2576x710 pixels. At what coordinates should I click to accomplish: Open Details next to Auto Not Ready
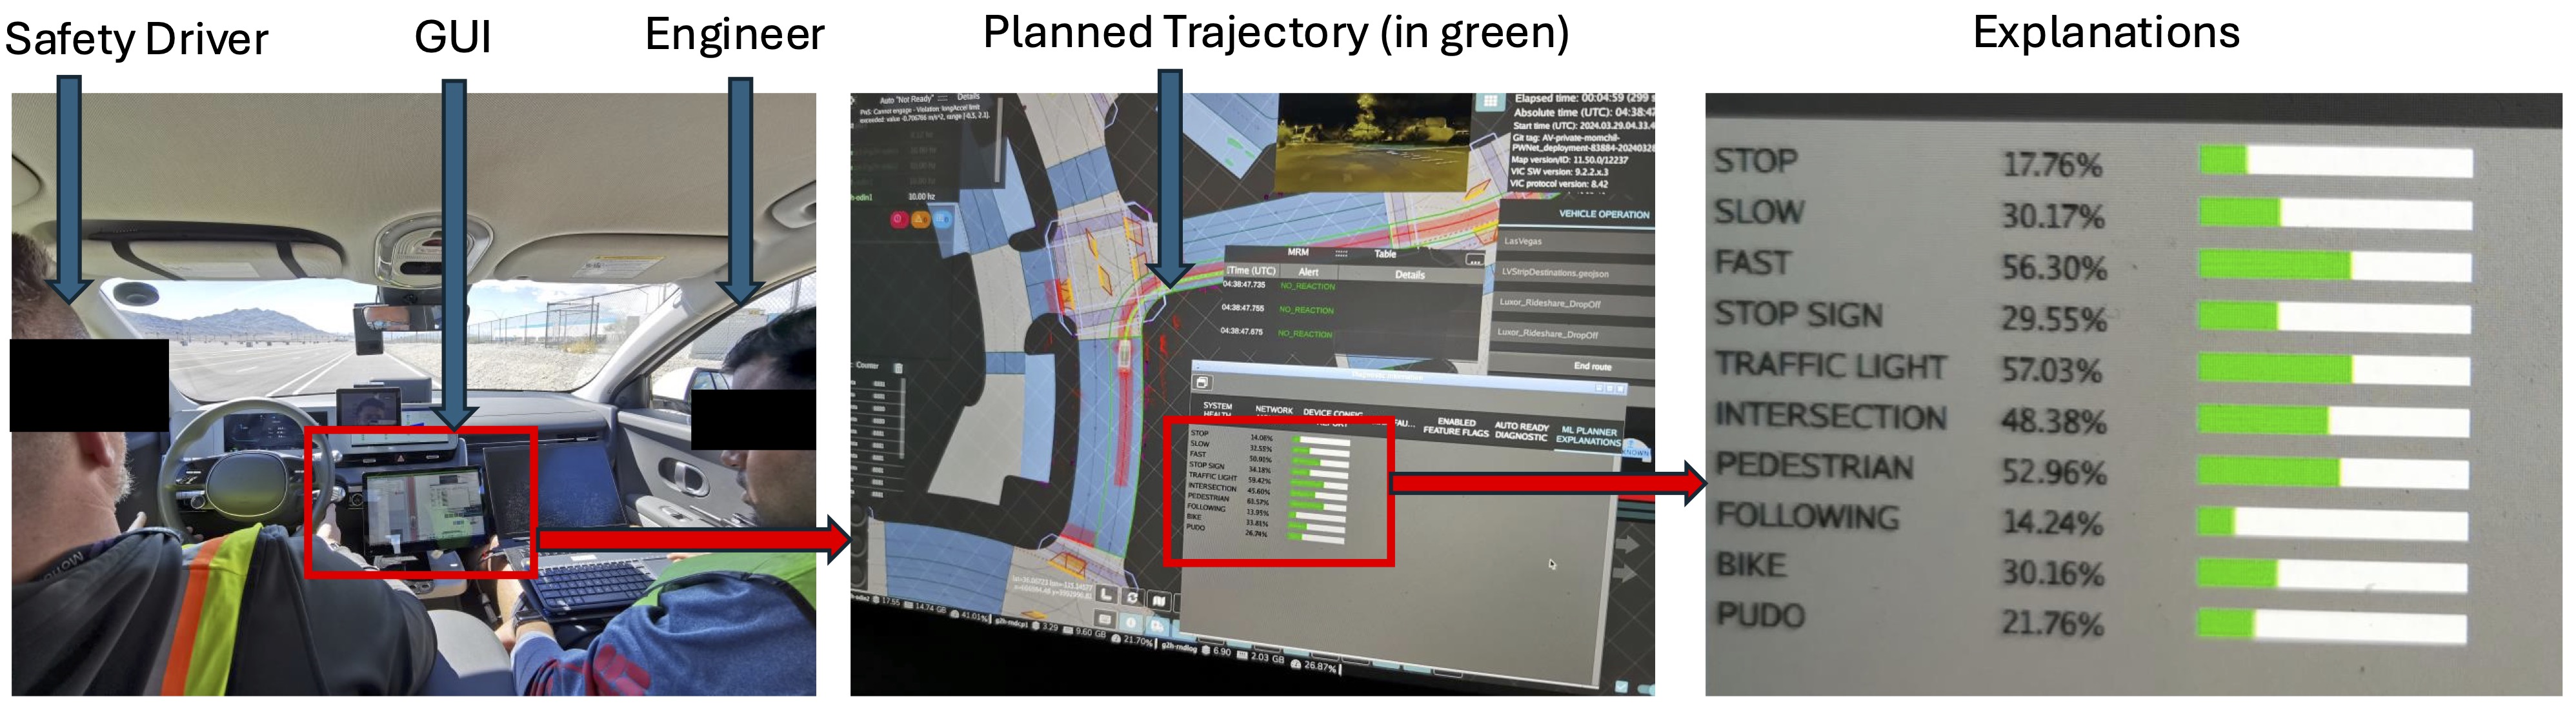[x=968, y=97]
